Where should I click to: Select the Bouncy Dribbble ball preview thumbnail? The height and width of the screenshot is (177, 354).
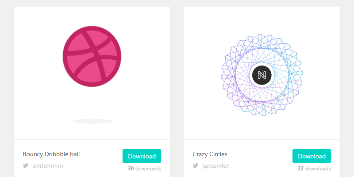pyautogui.click(x=92, y=73)
